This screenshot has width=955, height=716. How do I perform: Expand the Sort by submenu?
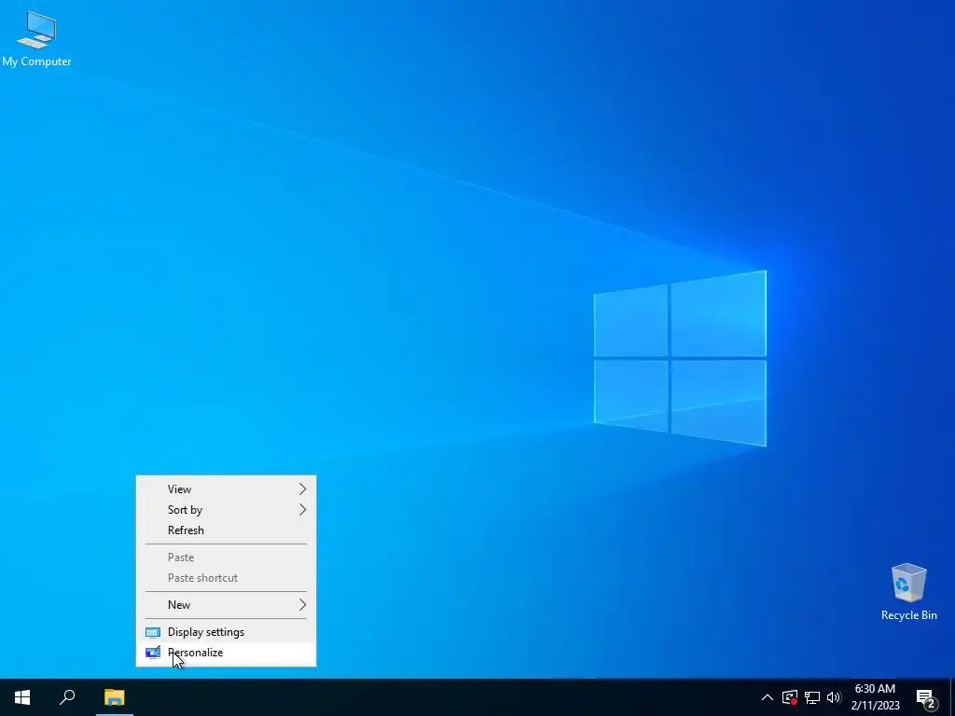pos(226,510)
